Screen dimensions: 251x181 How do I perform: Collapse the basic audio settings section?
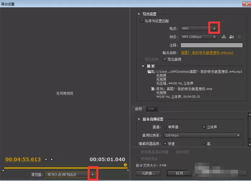(x=139, y=119)
